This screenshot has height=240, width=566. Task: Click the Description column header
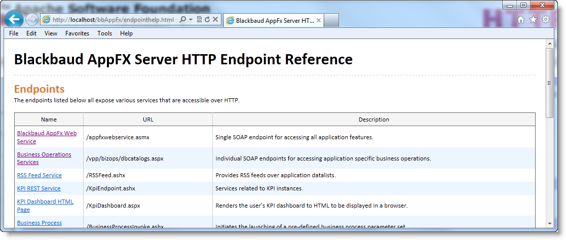tap(374, 119)
